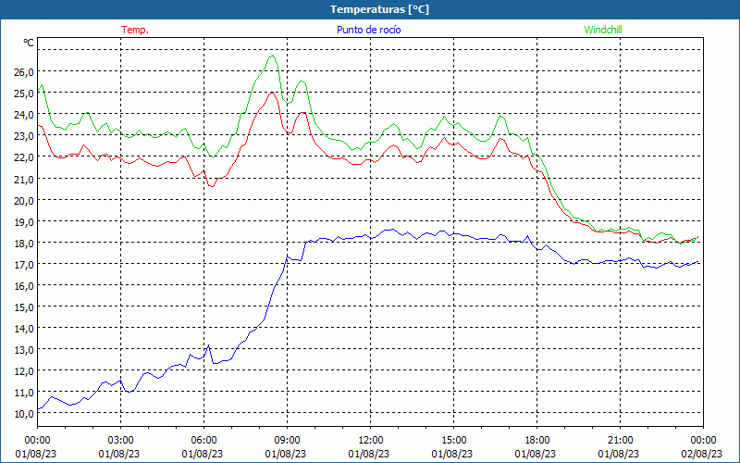Click the 23,0 y-axis value
The height and width of the screenshot is (463, 740).
tap(24, 135)
